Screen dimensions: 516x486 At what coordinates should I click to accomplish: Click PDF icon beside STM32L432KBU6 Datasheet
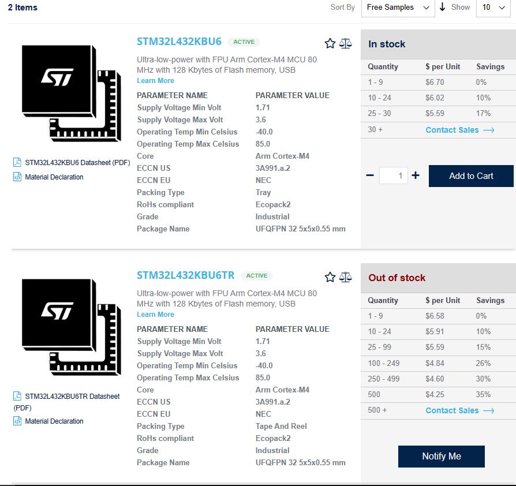point(17,162)
